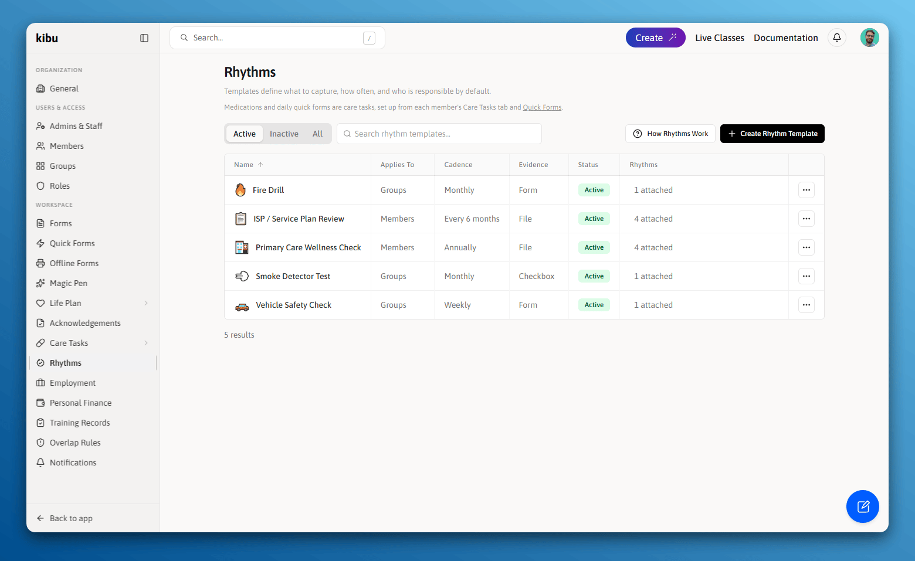Switch to the Active filter tab
The height and width of the screenshot is (561, 915).
pos(245,134)
